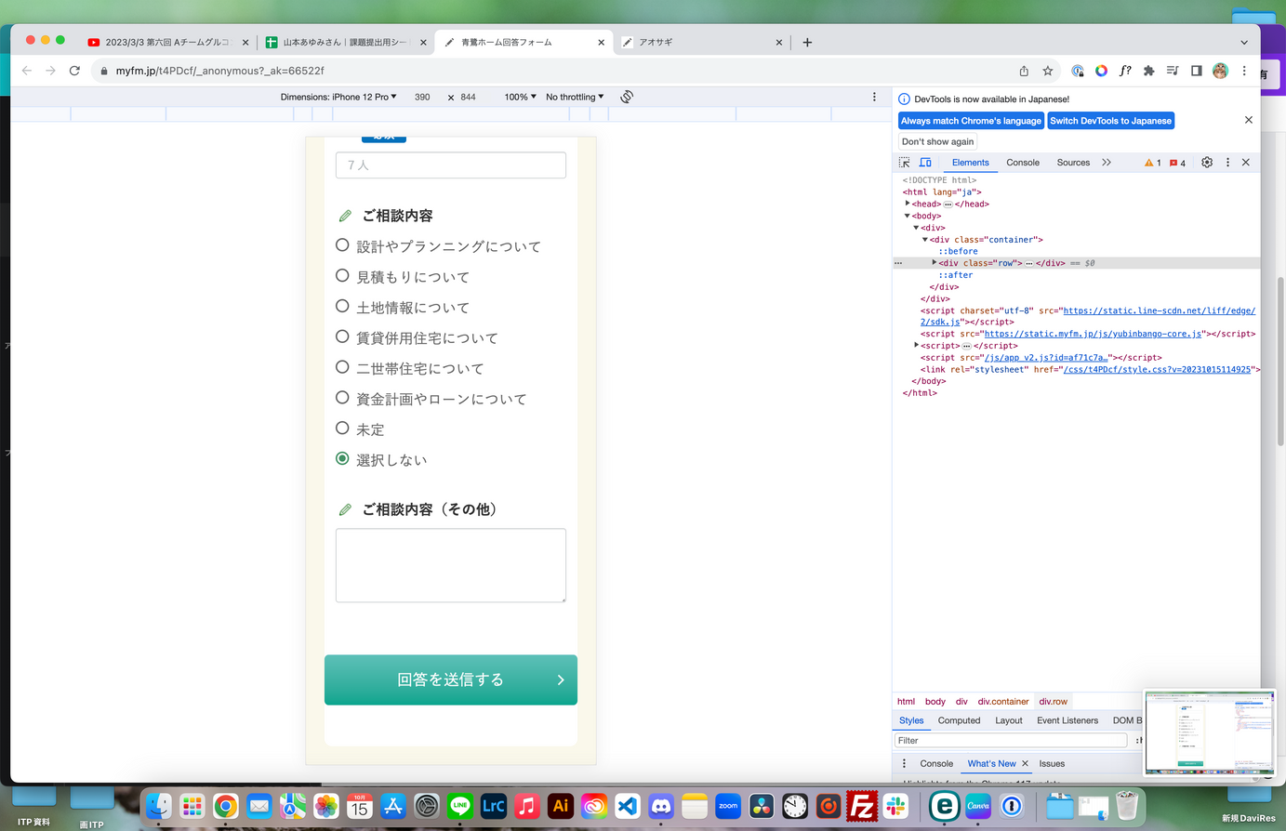Image resolution: width=1286 pixels, height=831 pixels.
Task: Click the rotate device orientation icon
Action: (x=627, y=97)
